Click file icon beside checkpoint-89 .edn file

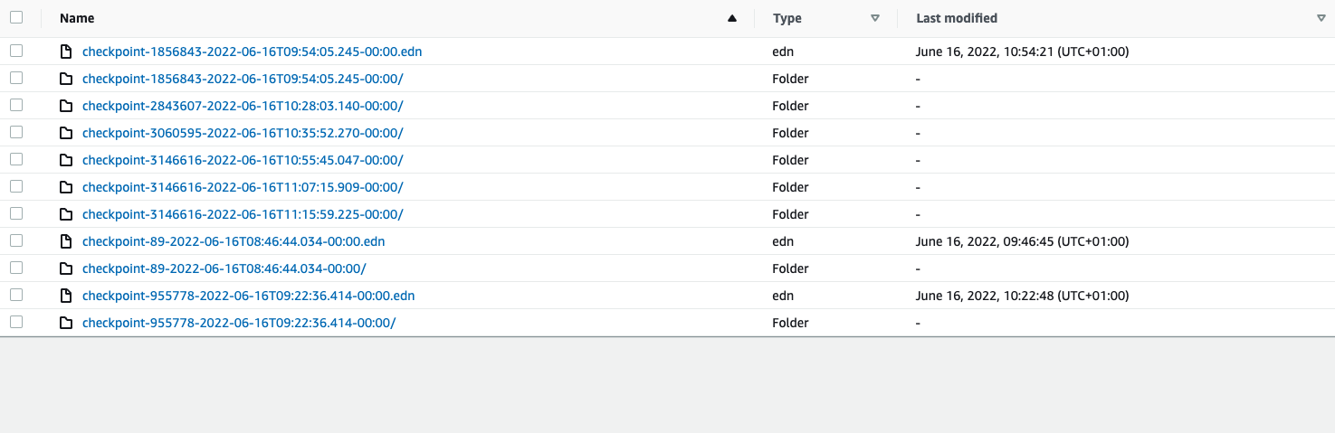(x=65, y=241)
